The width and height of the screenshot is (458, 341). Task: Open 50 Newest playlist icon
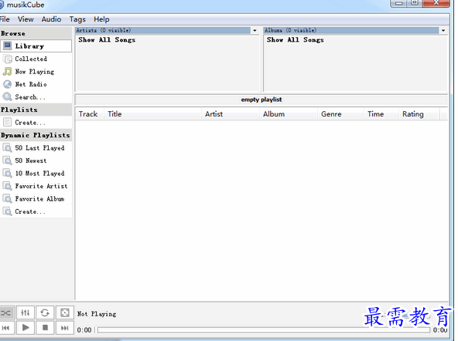[x=7, y=160]
